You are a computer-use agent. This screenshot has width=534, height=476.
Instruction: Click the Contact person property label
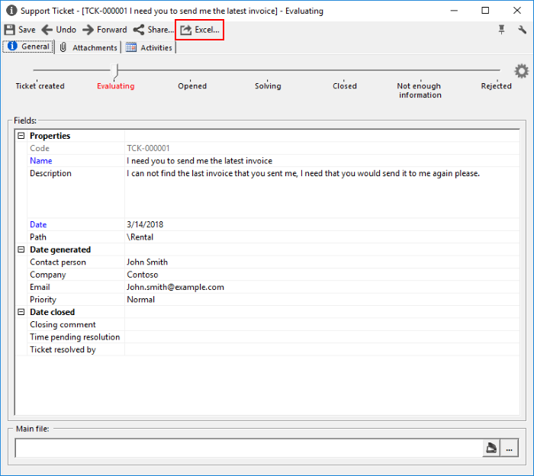tap(58, 262)
